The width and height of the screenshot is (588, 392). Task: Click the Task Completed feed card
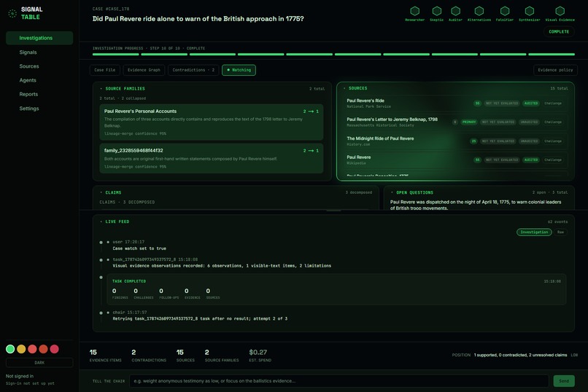[336, 289]
